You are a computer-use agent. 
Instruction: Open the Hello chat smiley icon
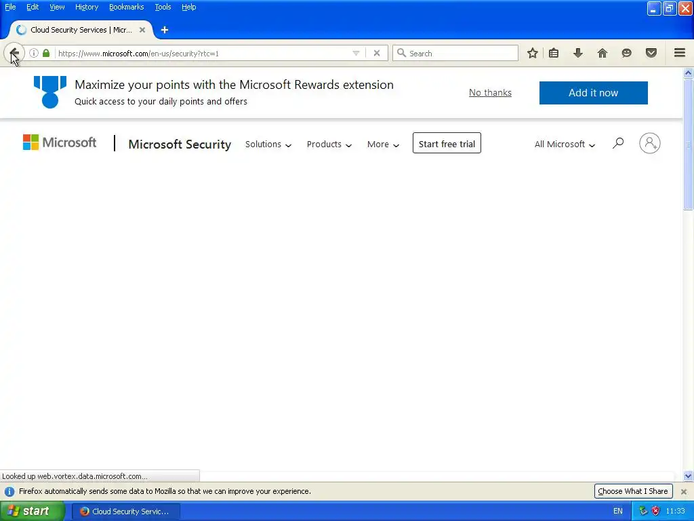pos(626,53)
